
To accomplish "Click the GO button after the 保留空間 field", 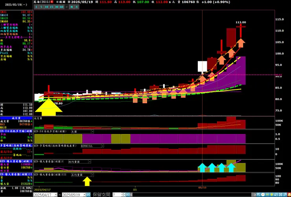I will pos(128,195).
